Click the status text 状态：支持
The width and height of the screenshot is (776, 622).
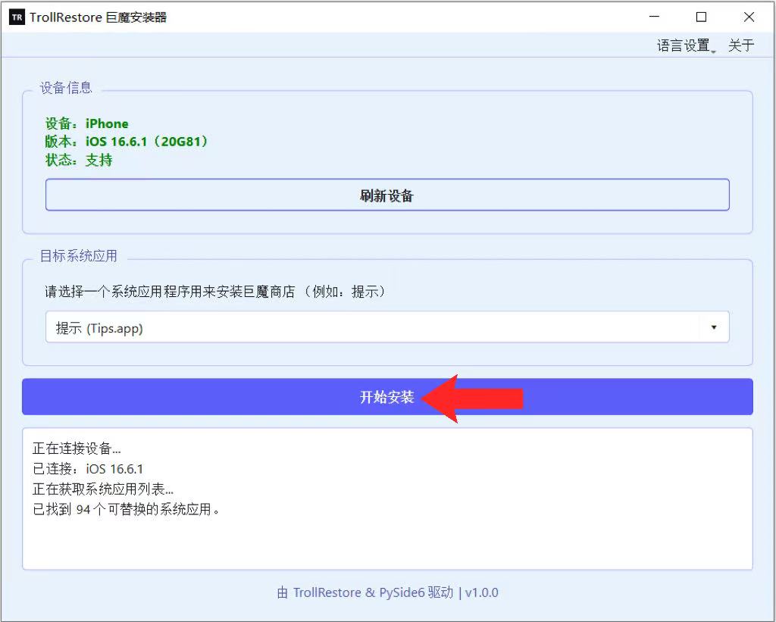pyautogui.click(x=79, y=160)
